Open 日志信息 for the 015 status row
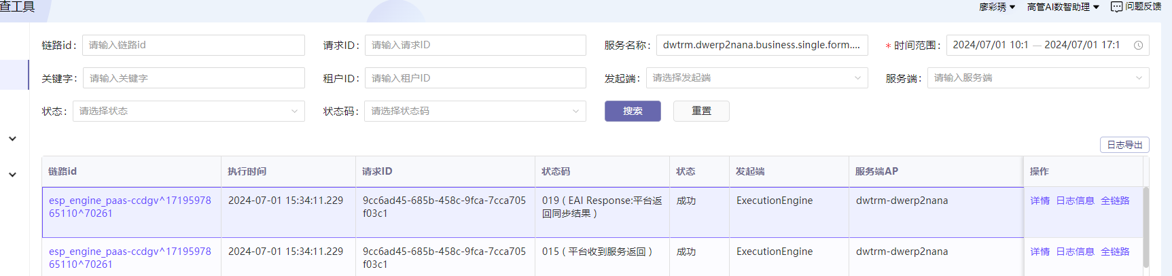Viewport: 1172px width, 276px height. click(x=1075, y=252)
